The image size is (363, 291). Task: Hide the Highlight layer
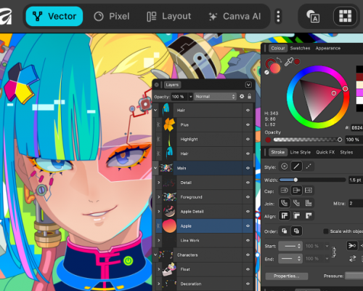click(248, 139)
